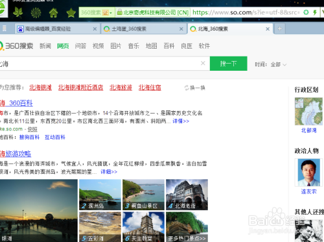
Task: Open the 搜狗百科 link
Action: pos(29,138)
